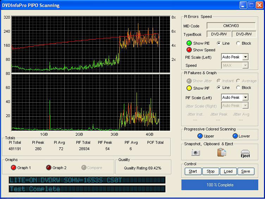Choose the Block radio for PI Failures

click(238, 88)
